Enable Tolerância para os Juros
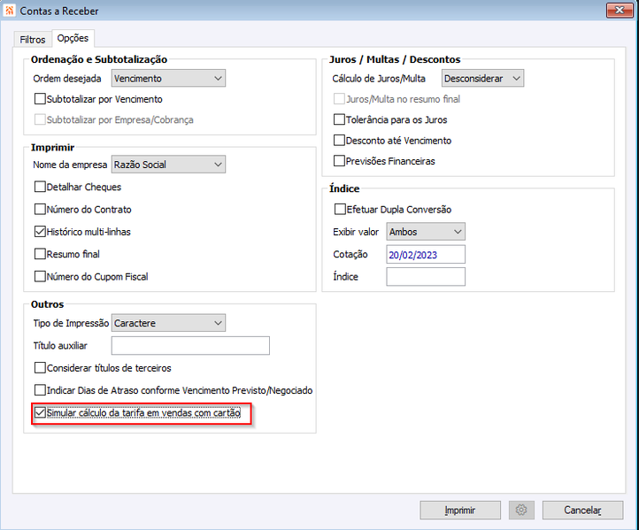The height and width of the screenshot is (530, 639). tap(340, 119)
